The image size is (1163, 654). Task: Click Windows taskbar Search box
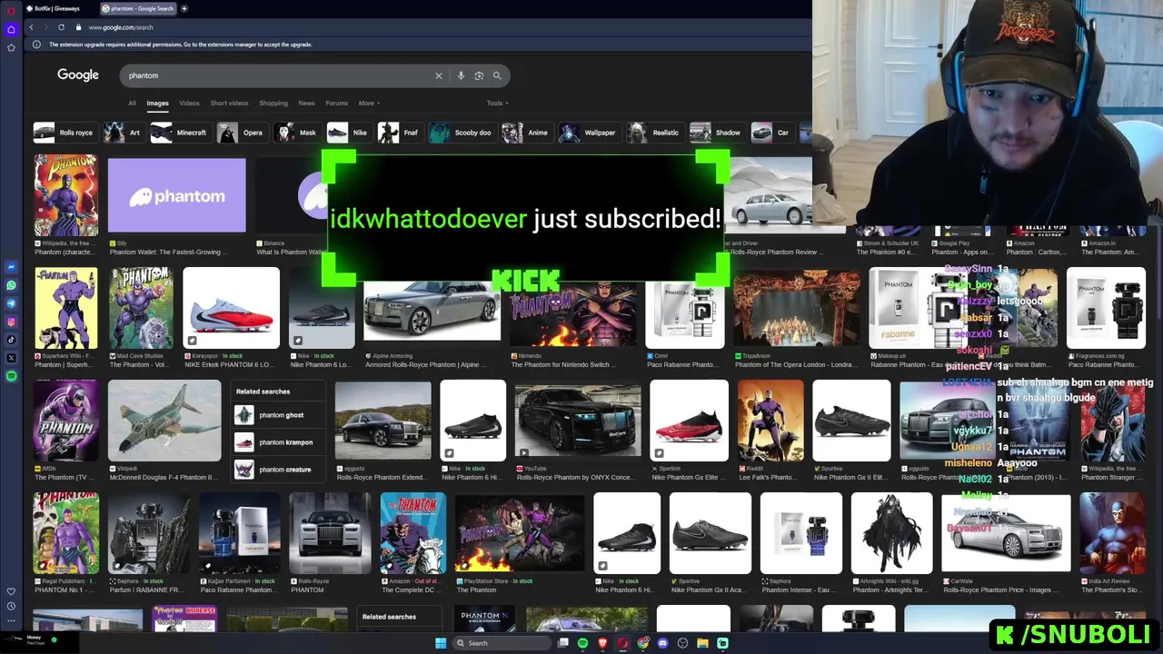click(502, 643)
